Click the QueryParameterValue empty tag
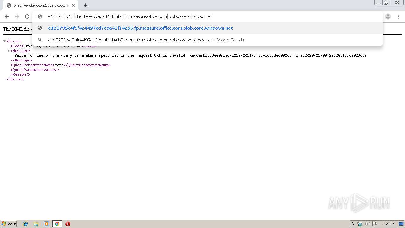Viewport: 405px width, 228px height. (x=35, y=70)
